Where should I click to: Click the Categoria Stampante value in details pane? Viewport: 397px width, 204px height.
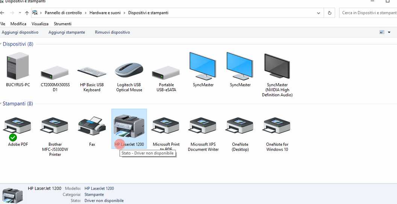[94, 195]
